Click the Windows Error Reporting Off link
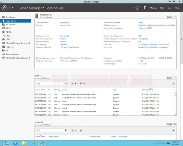Image resolution: width=183 pixels, height=146 pixels. pos(140,36)
